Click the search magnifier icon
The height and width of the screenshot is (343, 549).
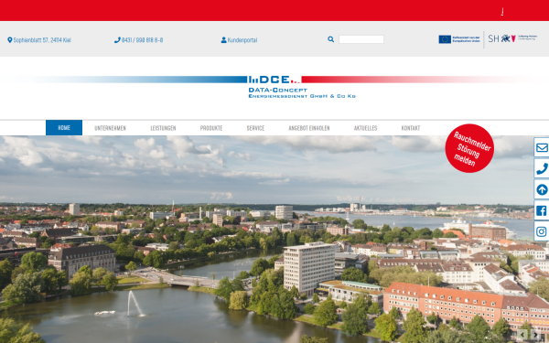click(330, 39)
